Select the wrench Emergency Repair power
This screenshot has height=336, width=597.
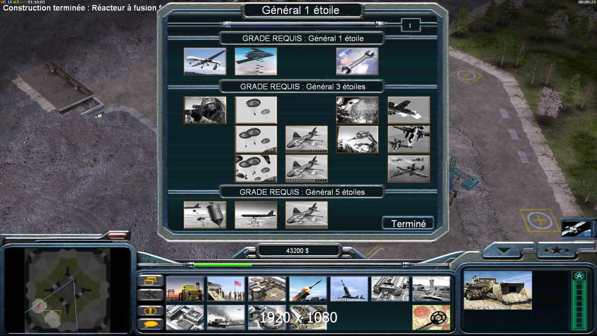(x=357, y=61)
